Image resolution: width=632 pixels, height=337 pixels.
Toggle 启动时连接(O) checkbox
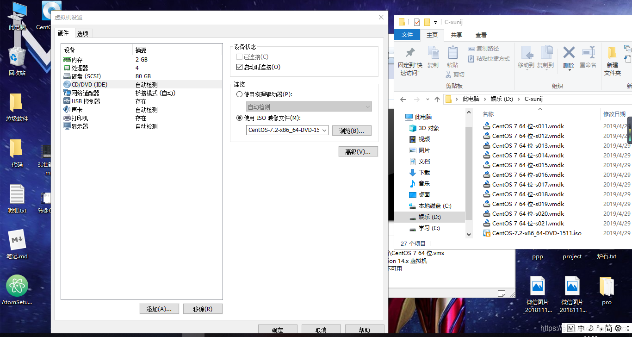tap(239, 67)
